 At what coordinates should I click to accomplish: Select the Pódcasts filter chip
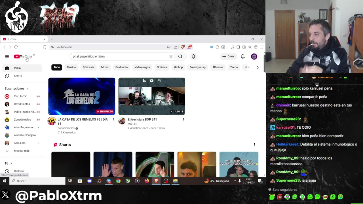tap(88, 67)
